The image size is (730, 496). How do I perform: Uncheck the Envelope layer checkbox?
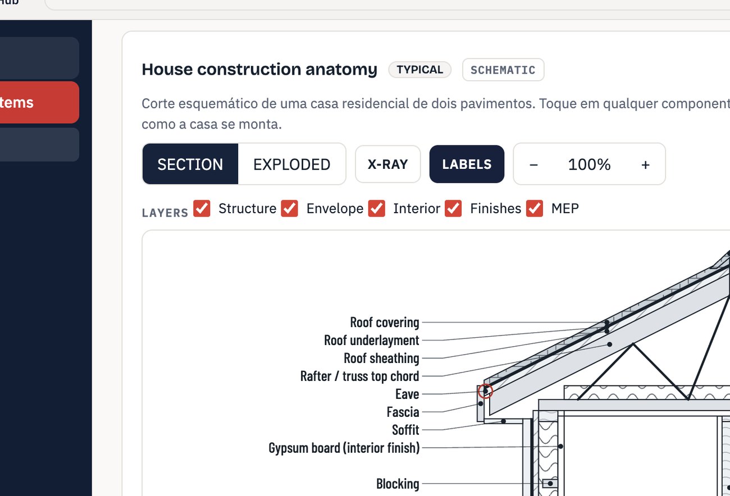point(289,208)
